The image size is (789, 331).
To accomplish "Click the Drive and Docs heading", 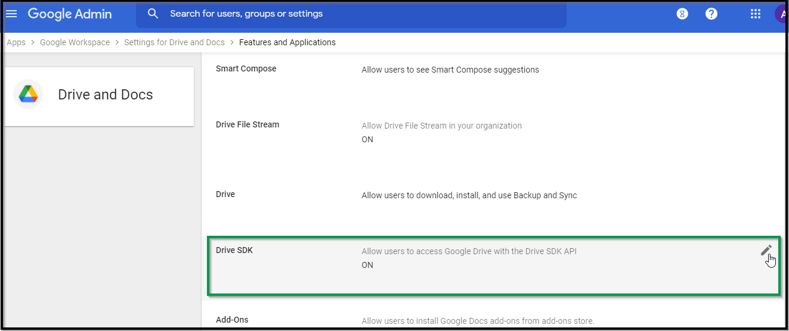I will pyautogui.click(x=106, y=95).
